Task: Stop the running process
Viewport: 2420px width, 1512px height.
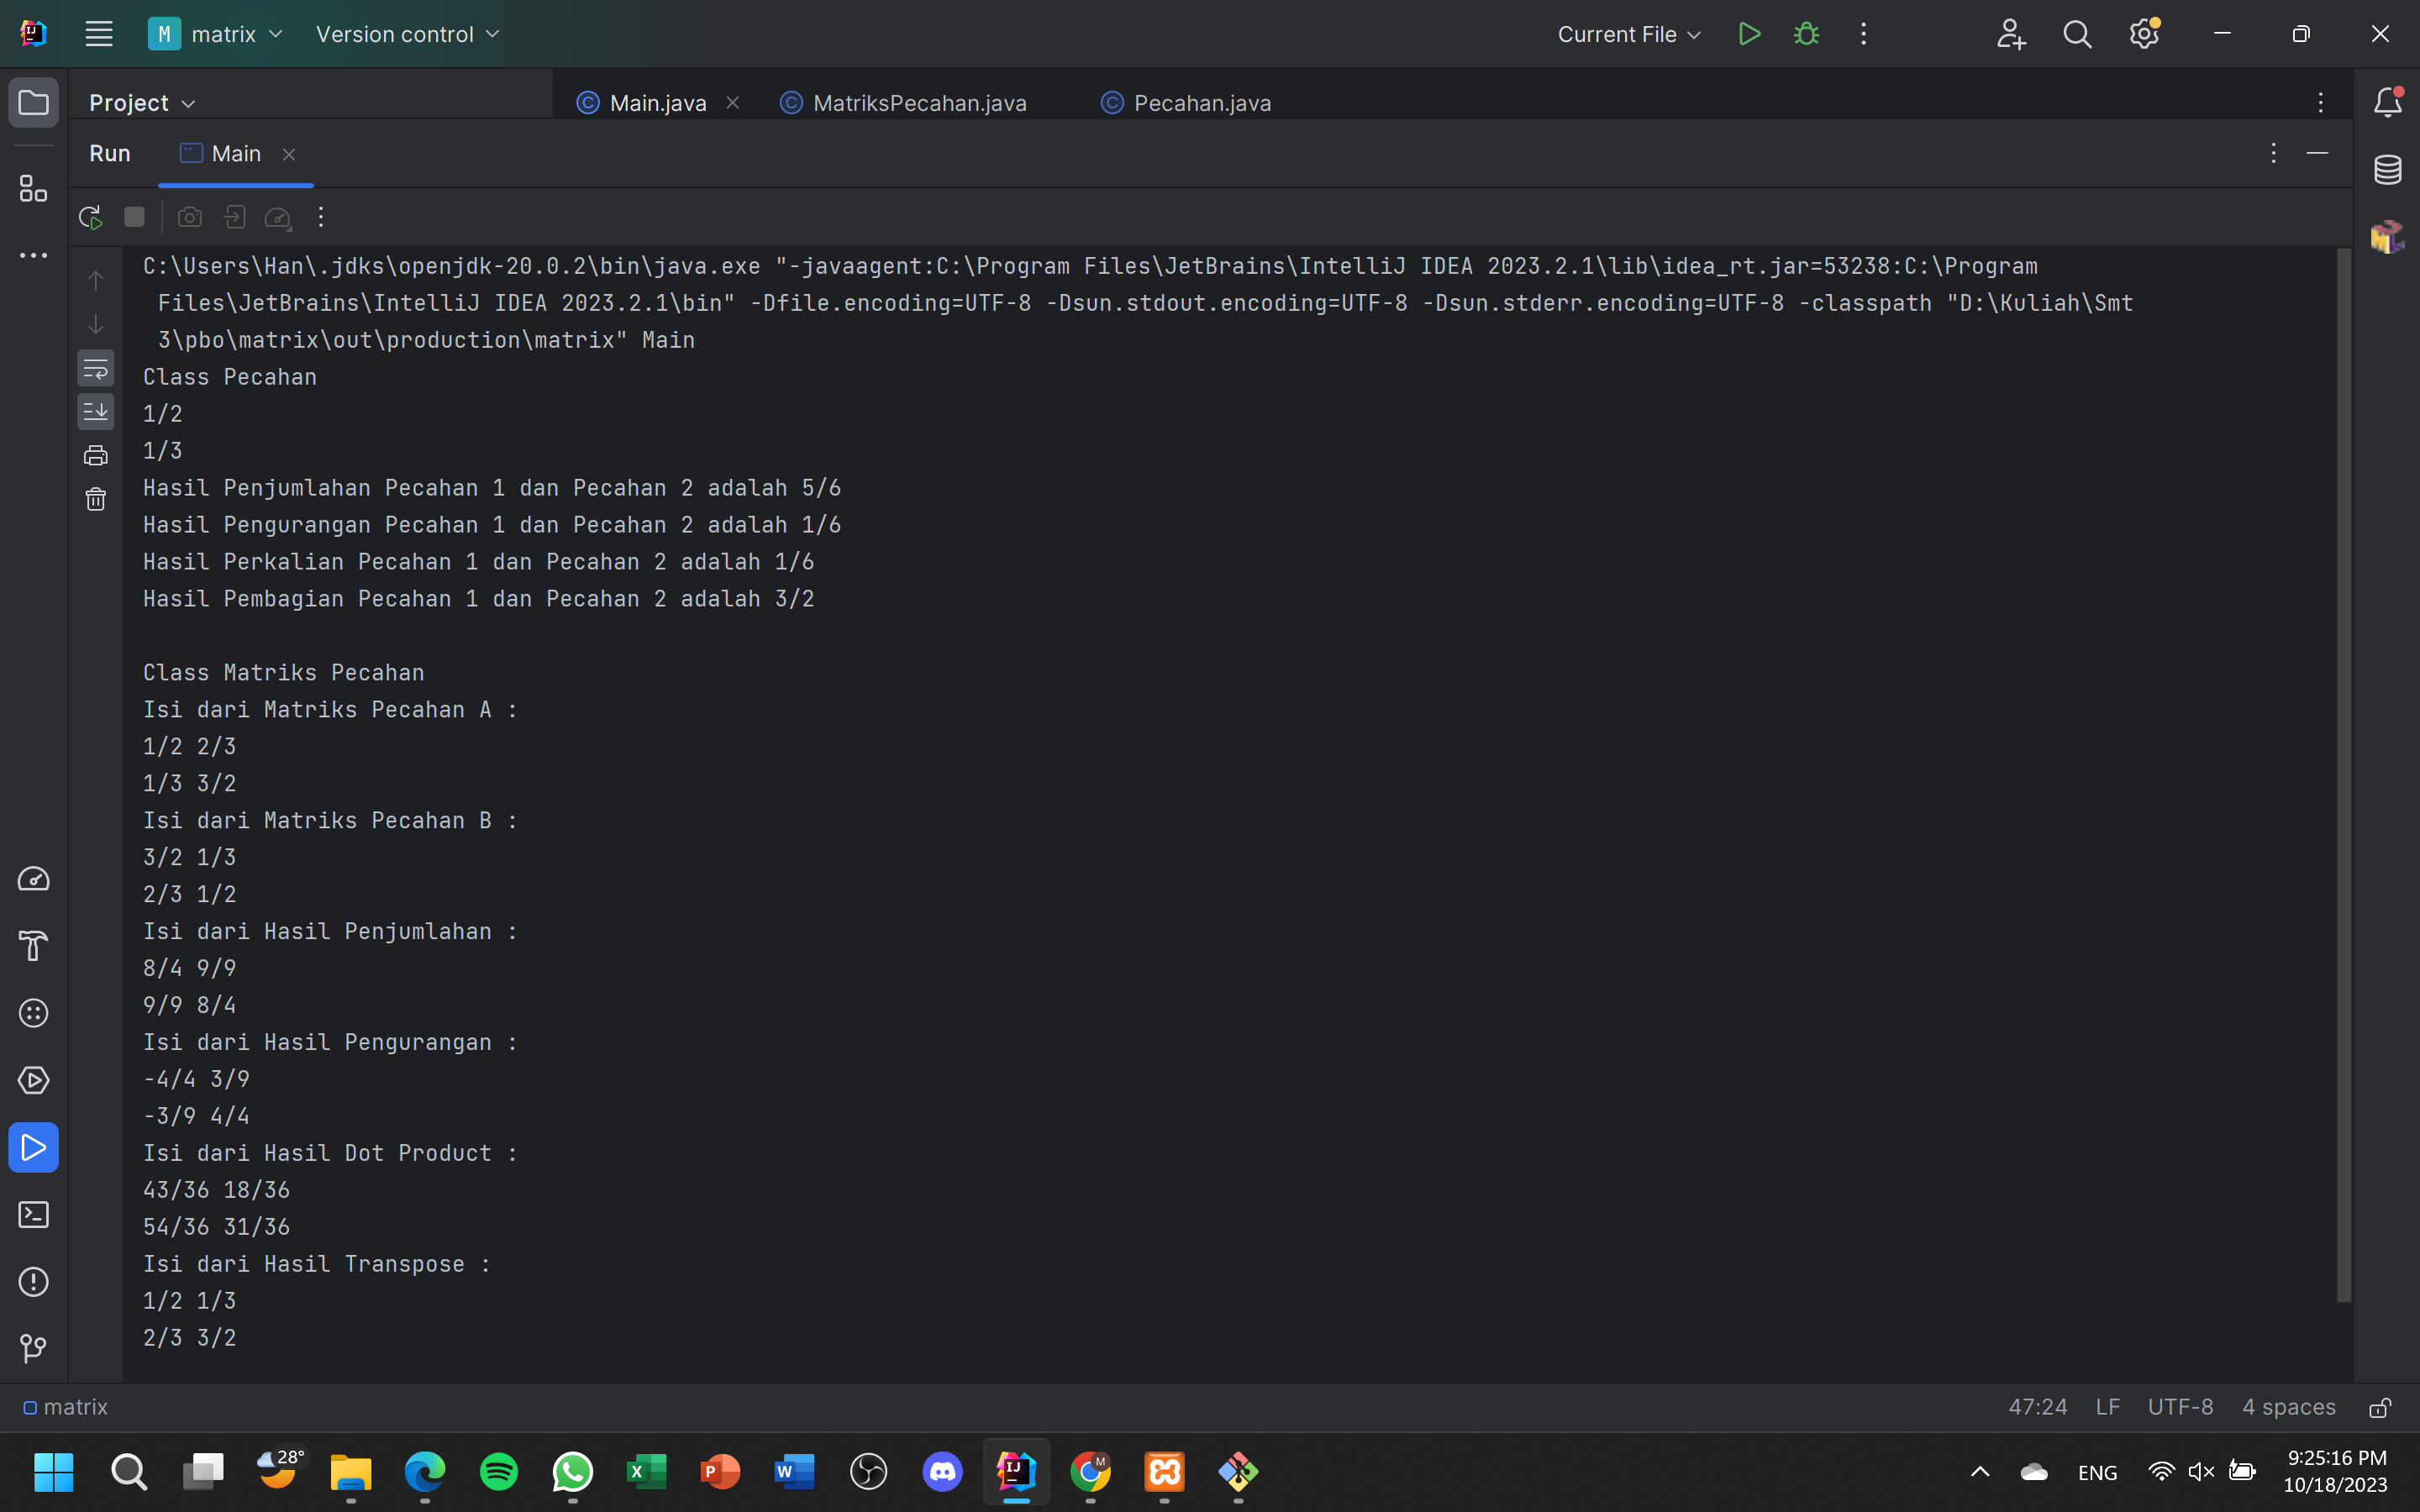Action: tap(135, 217)
